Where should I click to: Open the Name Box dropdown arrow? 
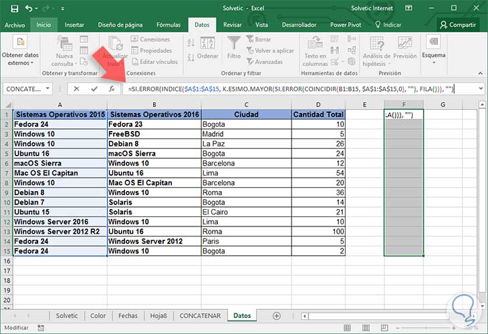(47, 89)
